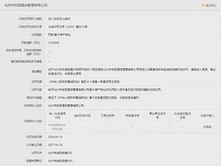Viewport: 221px width, 166px height.
Task: Select the label 处罚机关
Action: [36, 153]
